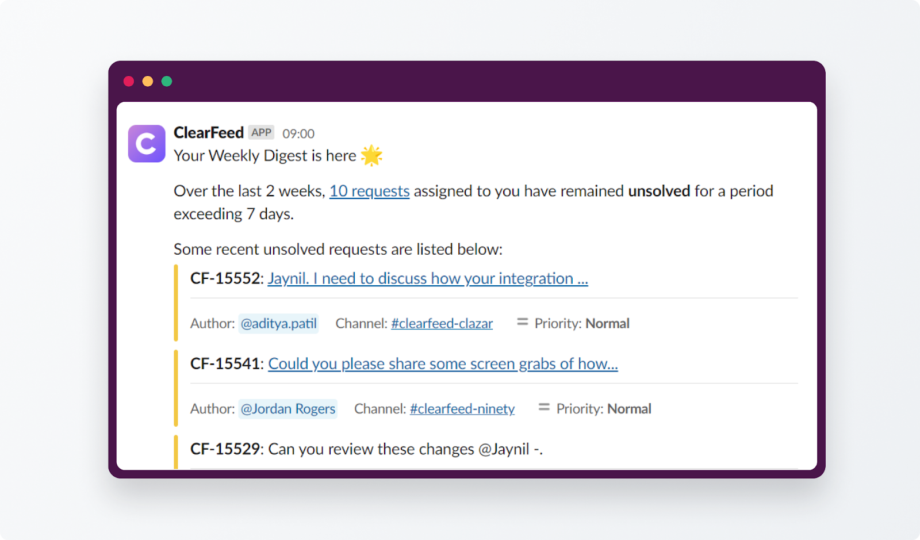Click the APP badge next to ClearFeed
Viewport: 920px width, 540px height.
pyautogui.click(x=262, y=132)
